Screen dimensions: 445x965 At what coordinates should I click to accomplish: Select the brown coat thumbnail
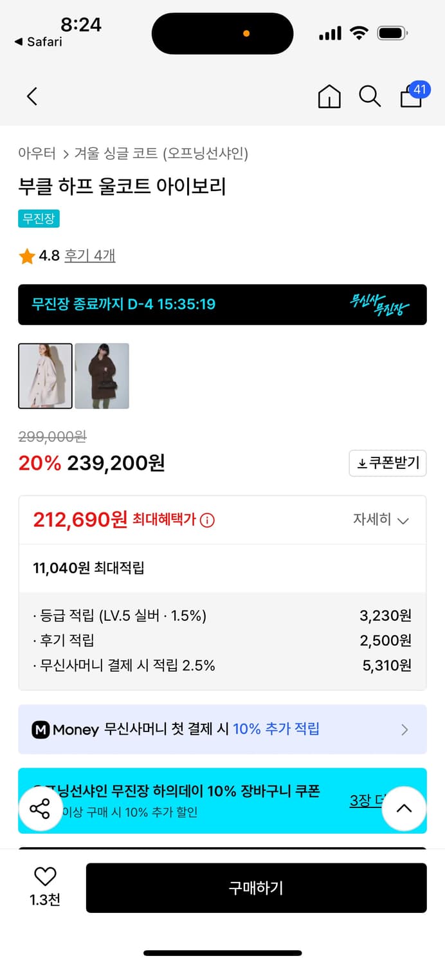tap(102, 376)
